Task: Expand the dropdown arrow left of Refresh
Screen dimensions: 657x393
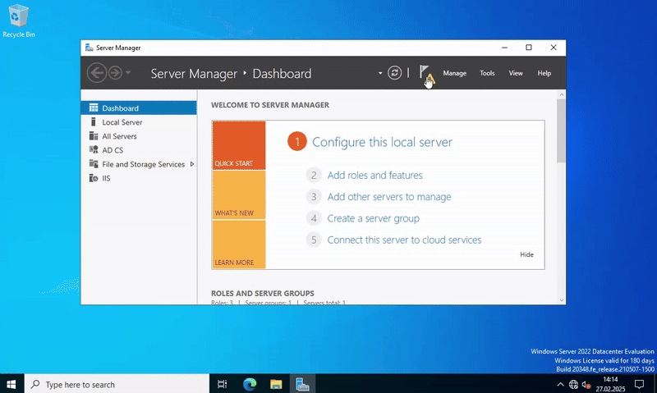Action: click(x=380, y=73)
